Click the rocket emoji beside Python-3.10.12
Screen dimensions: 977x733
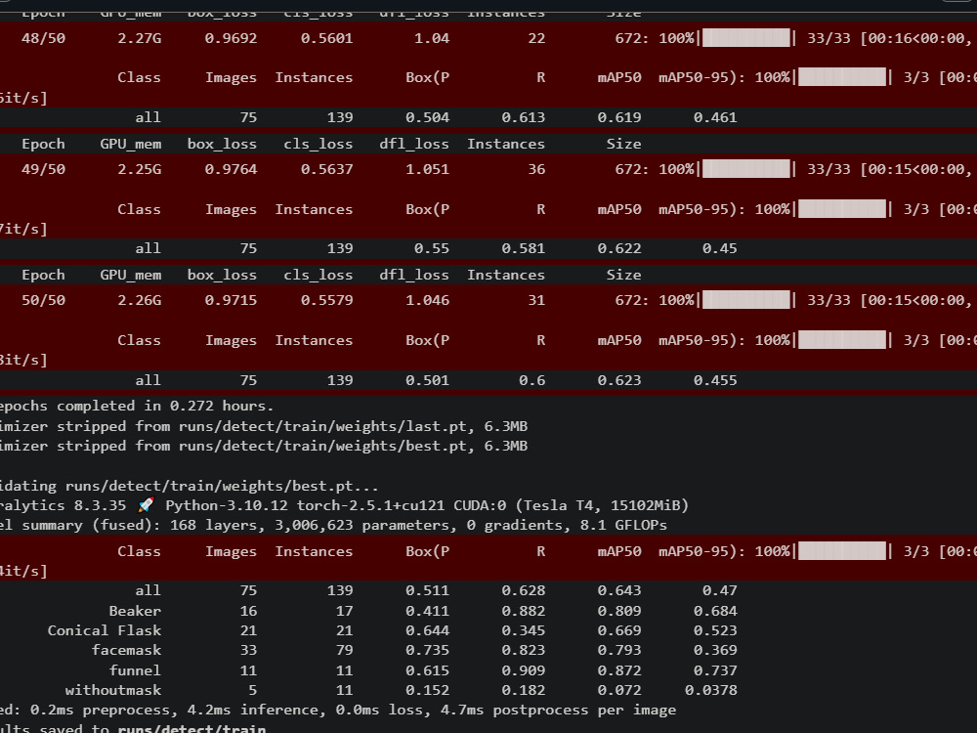(x=146, y=505)
